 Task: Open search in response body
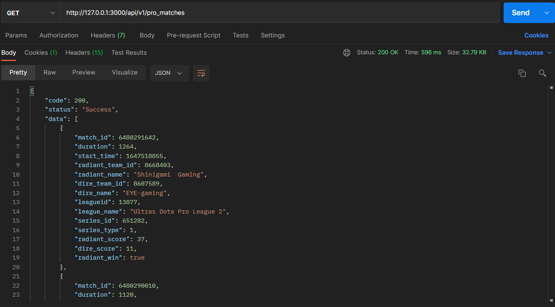542,73
